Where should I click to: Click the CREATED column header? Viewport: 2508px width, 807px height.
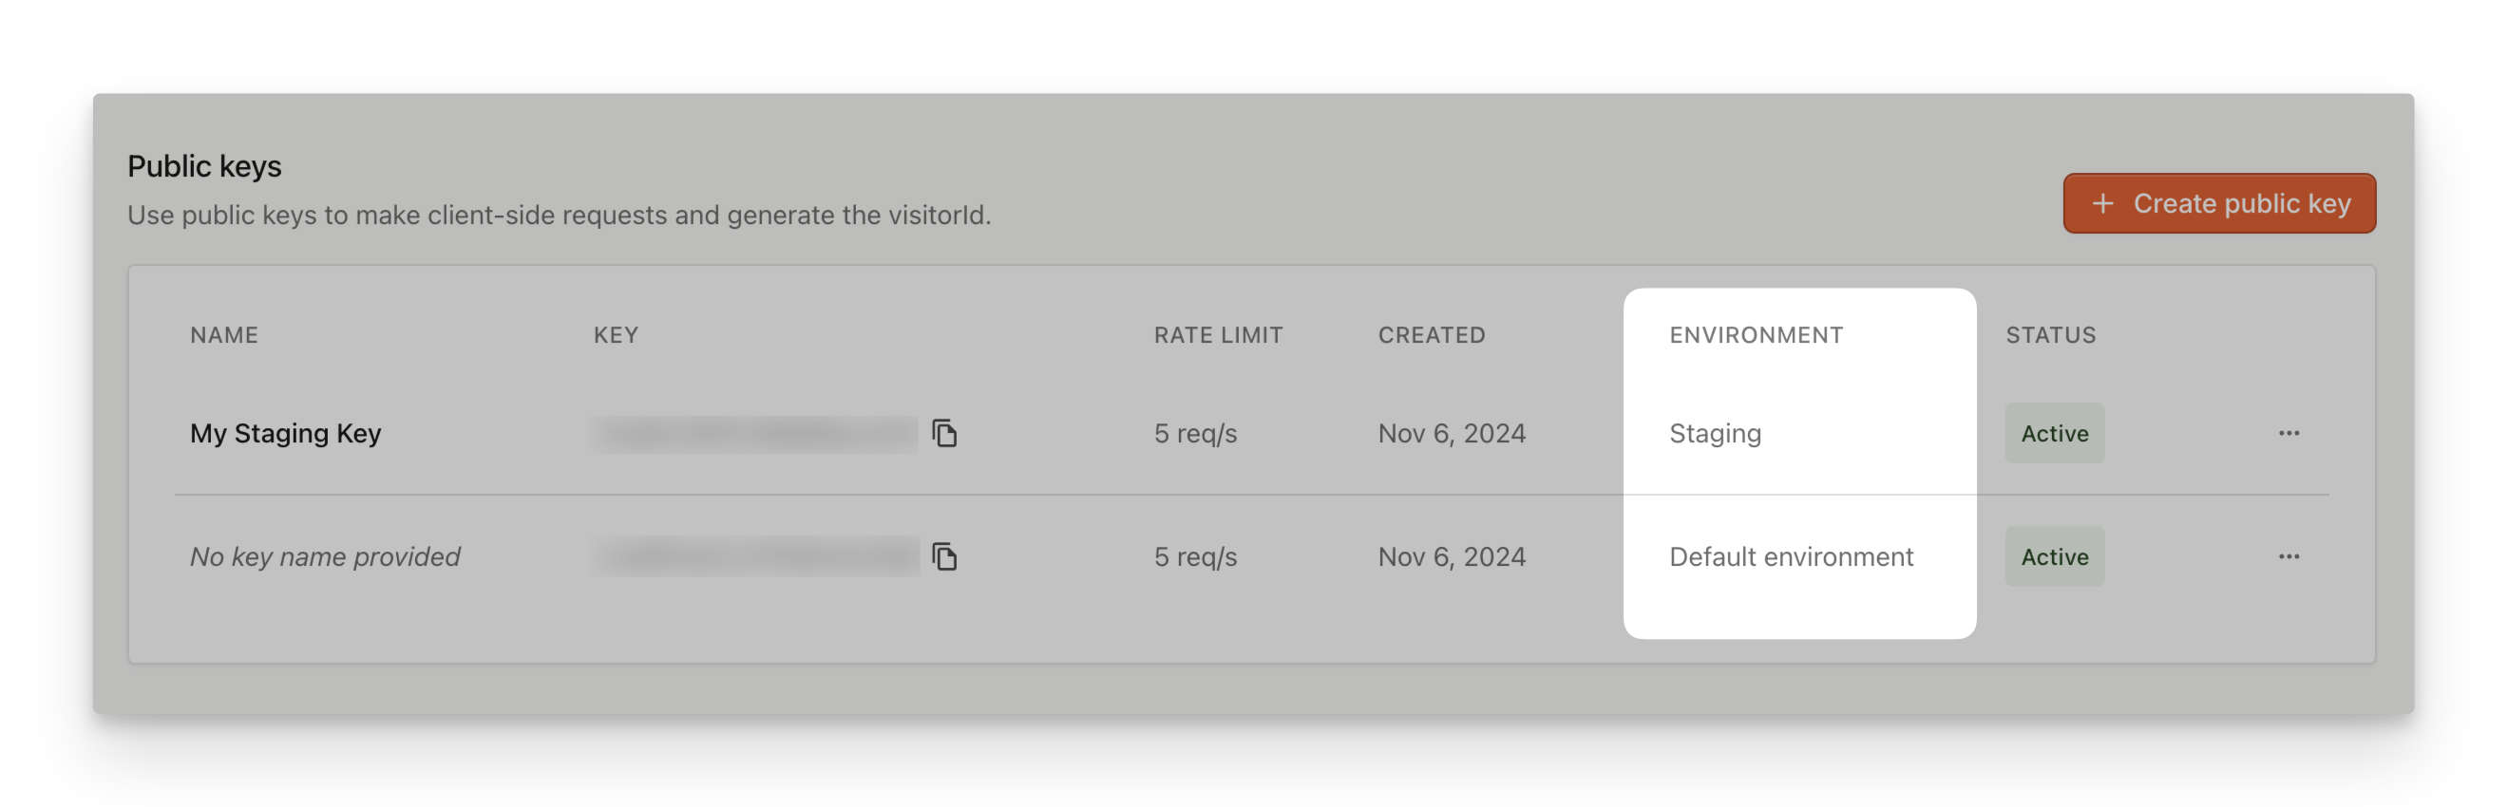pos(1430,335)
